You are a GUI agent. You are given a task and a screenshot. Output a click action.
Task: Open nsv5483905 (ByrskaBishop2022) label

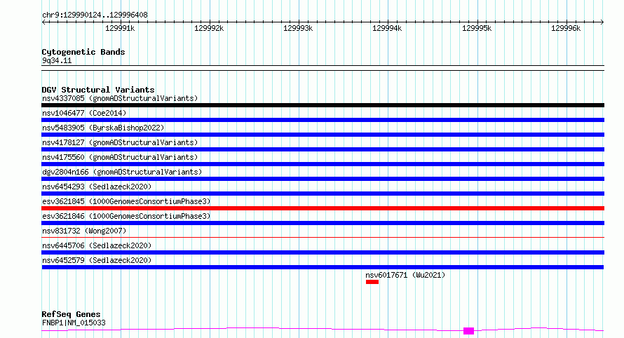pos(103,128)
